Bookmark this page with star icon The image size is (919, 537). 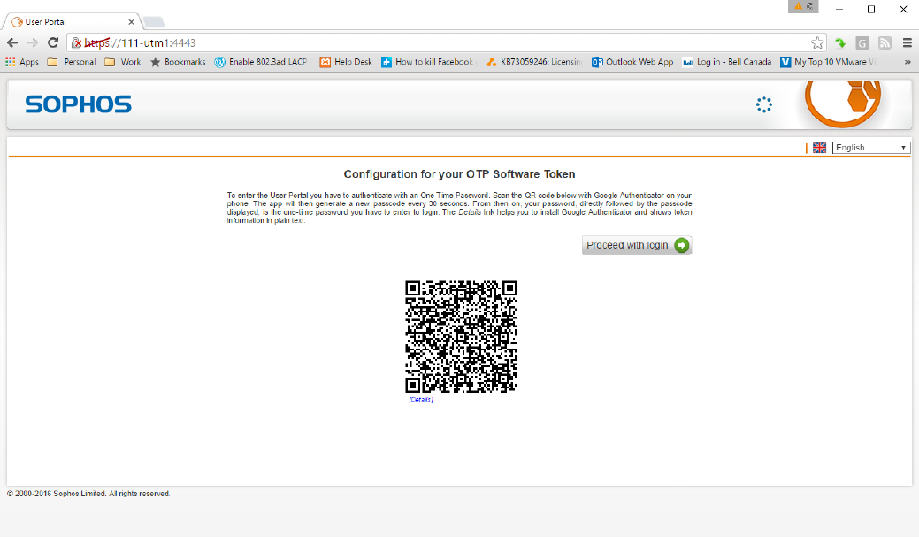817,42
